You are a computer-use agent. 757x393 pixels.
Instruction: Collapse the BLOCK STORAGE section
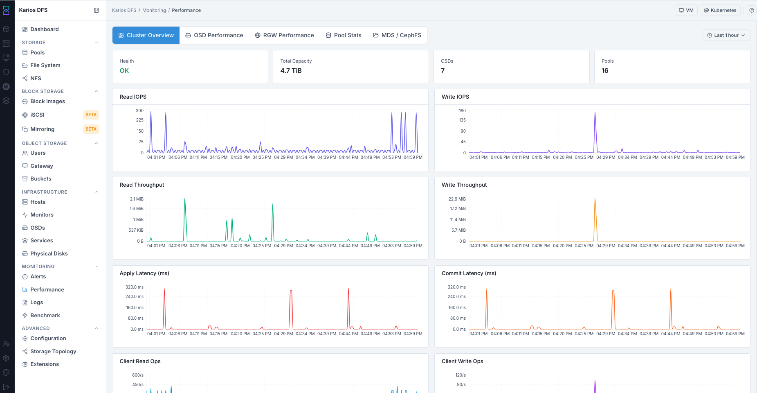pyautogui.click(x=97, y=91)
